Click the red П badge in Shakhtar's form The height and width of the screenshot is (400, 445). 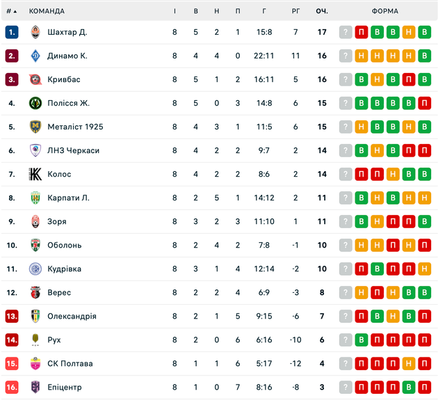[x=362, y=32]
